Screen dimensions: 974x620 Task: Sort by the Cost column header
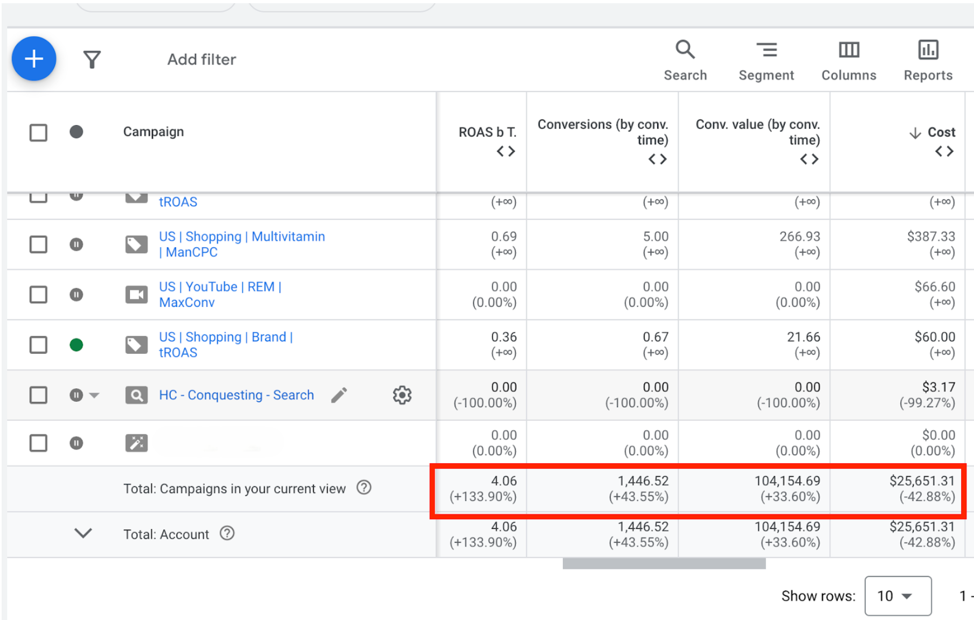pyautogui.click(x=940, y=133)
